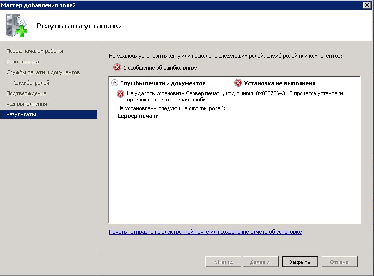Select the Перед началом работы step
Screen dimensions: 374x276
click(35, 51)
